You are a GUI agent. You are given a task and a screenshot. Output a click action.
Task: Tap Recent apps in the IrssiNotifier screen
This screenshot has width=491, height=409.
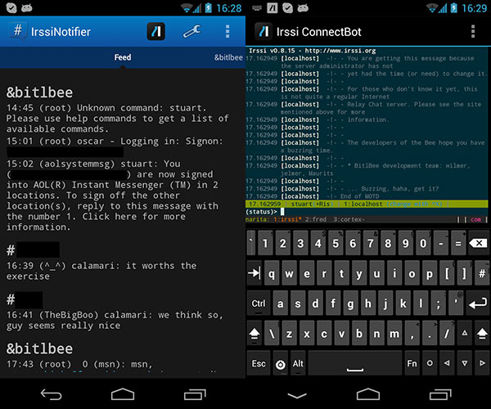pos(195,394)
